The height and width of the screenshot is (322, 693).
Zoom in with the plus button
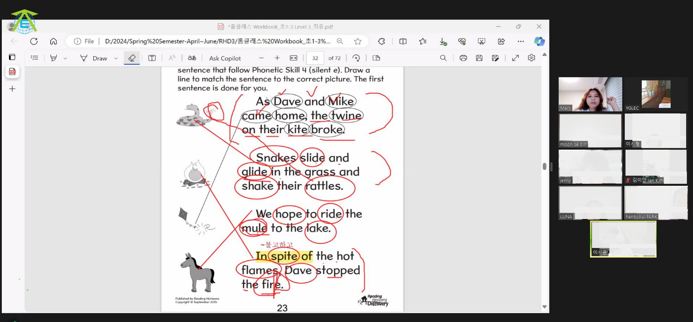pos(277,58)
